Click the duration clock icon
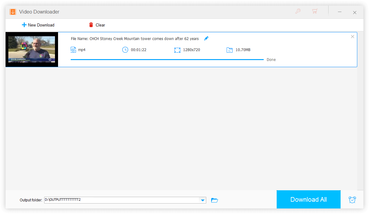Screen dimensions: 369x214 pos(125,50)
